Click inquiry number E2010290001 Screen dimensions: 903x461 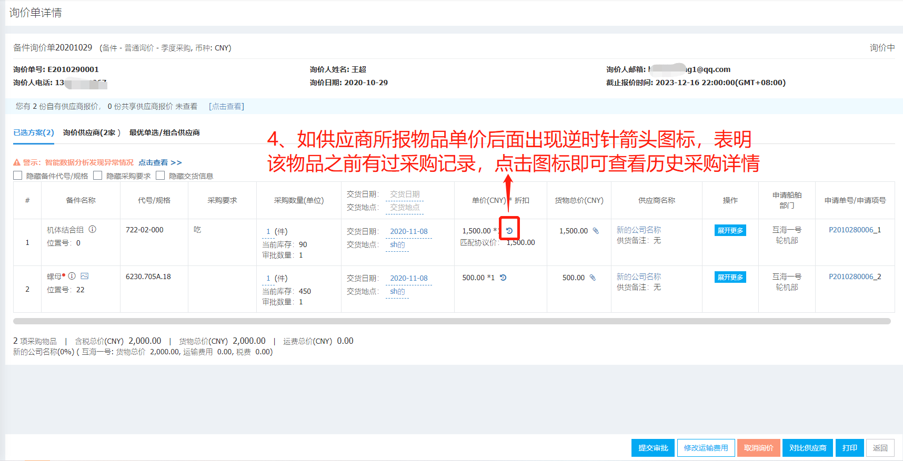pyautogui.click(x=73, y=69)
